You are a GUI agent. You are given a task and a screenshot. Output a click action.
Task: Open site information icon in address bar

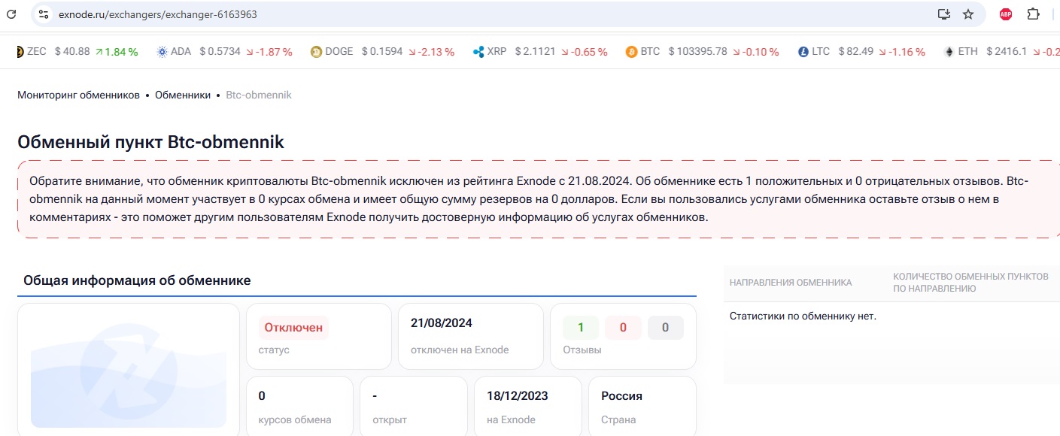pyautogui.click(x=43, y=14)
